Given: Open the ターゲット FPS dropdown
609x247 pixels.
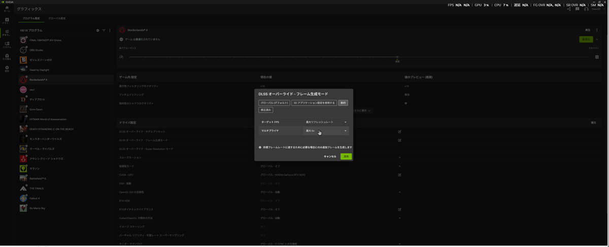Looking at the screenshot, I should tap(326, 122).
